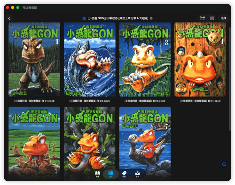235x185 pixels.
Task: Click the vertical scrollbar on the right
Action: click(x=230, y=79)
